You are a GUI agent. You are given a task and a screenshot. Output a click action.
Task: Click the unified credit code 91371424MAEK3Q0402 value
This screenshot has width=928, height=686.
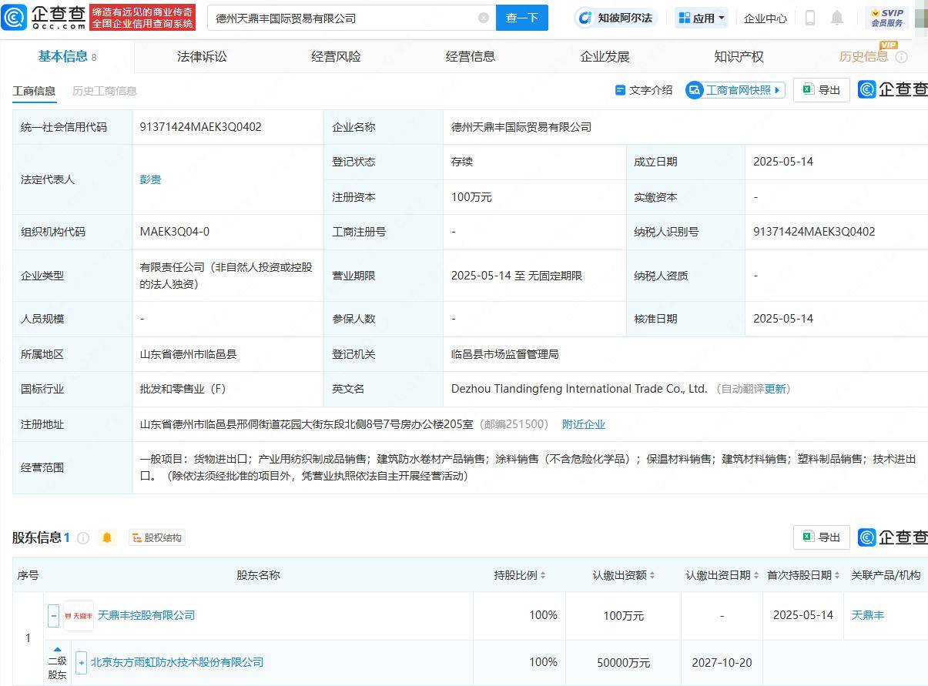tap(200, 127)
